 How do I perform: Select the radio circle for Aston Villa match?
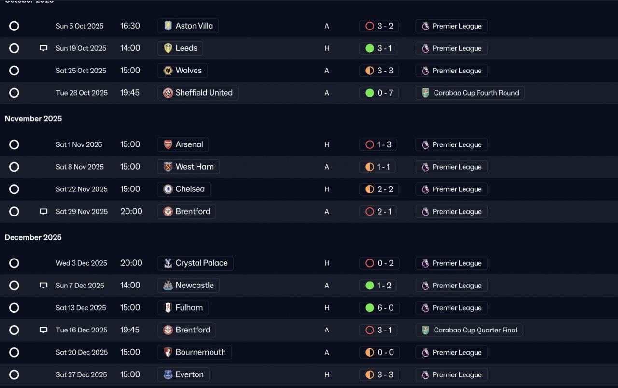click(x=14, y=26)
